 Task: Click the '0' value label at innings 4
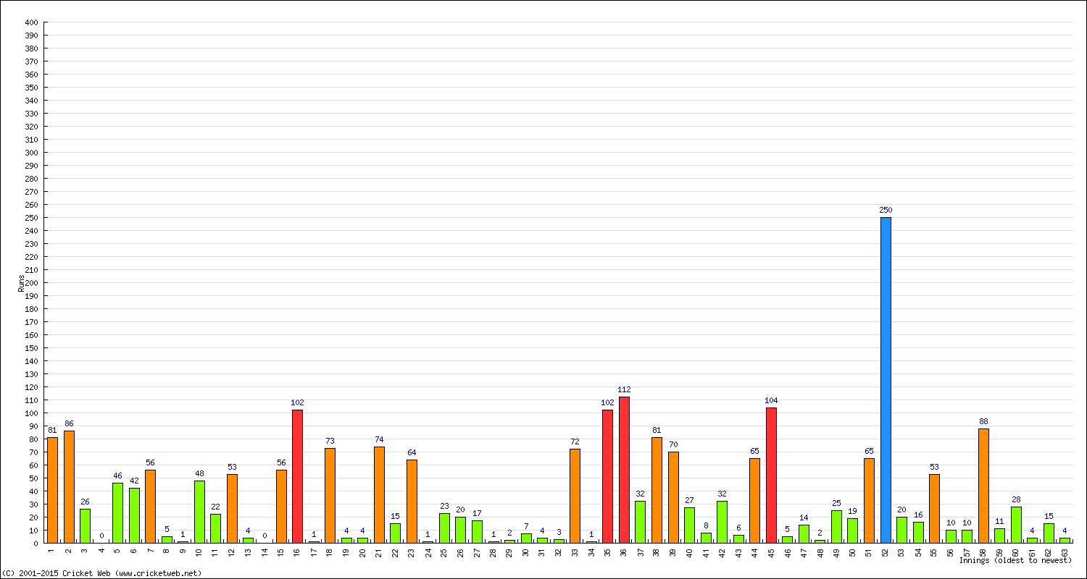click(101, 536)
